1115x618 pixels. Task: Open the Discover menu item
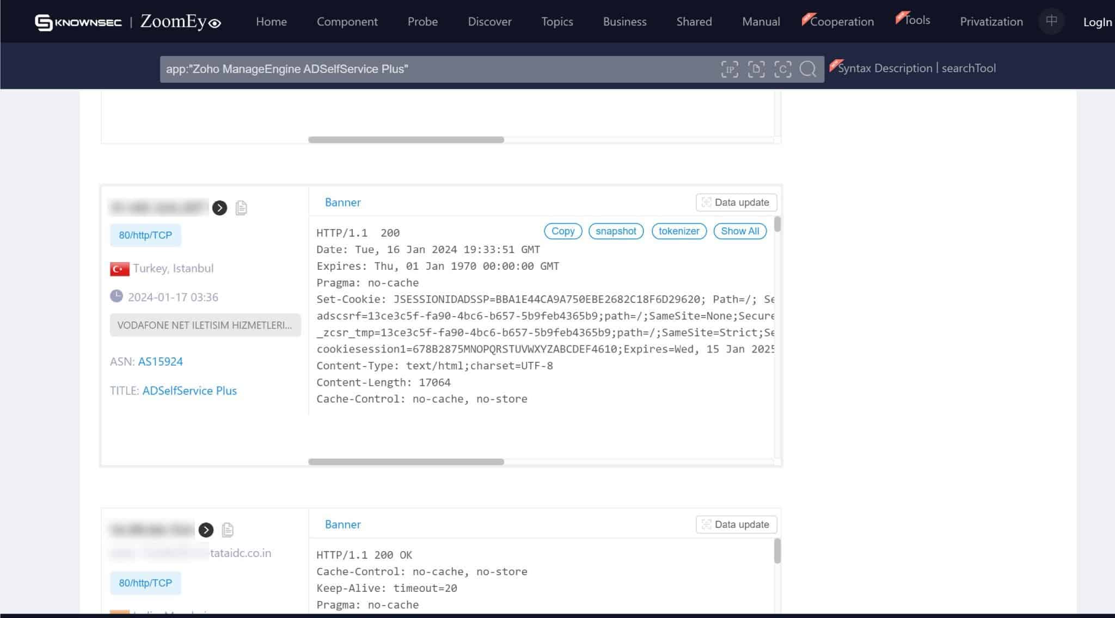489,22
